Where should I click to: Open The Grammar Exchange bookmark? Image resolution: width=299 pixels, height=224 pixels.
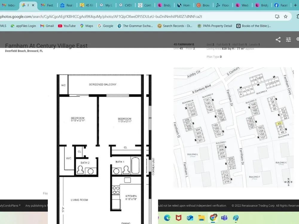(x=135, y=26)
